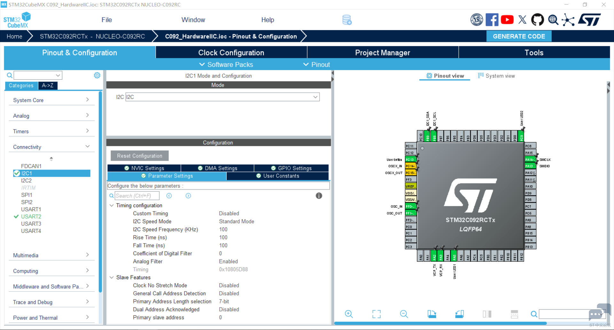Expand the Trace and Debug category
614x330 pixels.
point(51,302)
